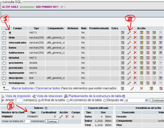The height and width of the screenshot is (128, 164).
Task: Drop the precioventa field via red X
Action: [x=135, y=63]
